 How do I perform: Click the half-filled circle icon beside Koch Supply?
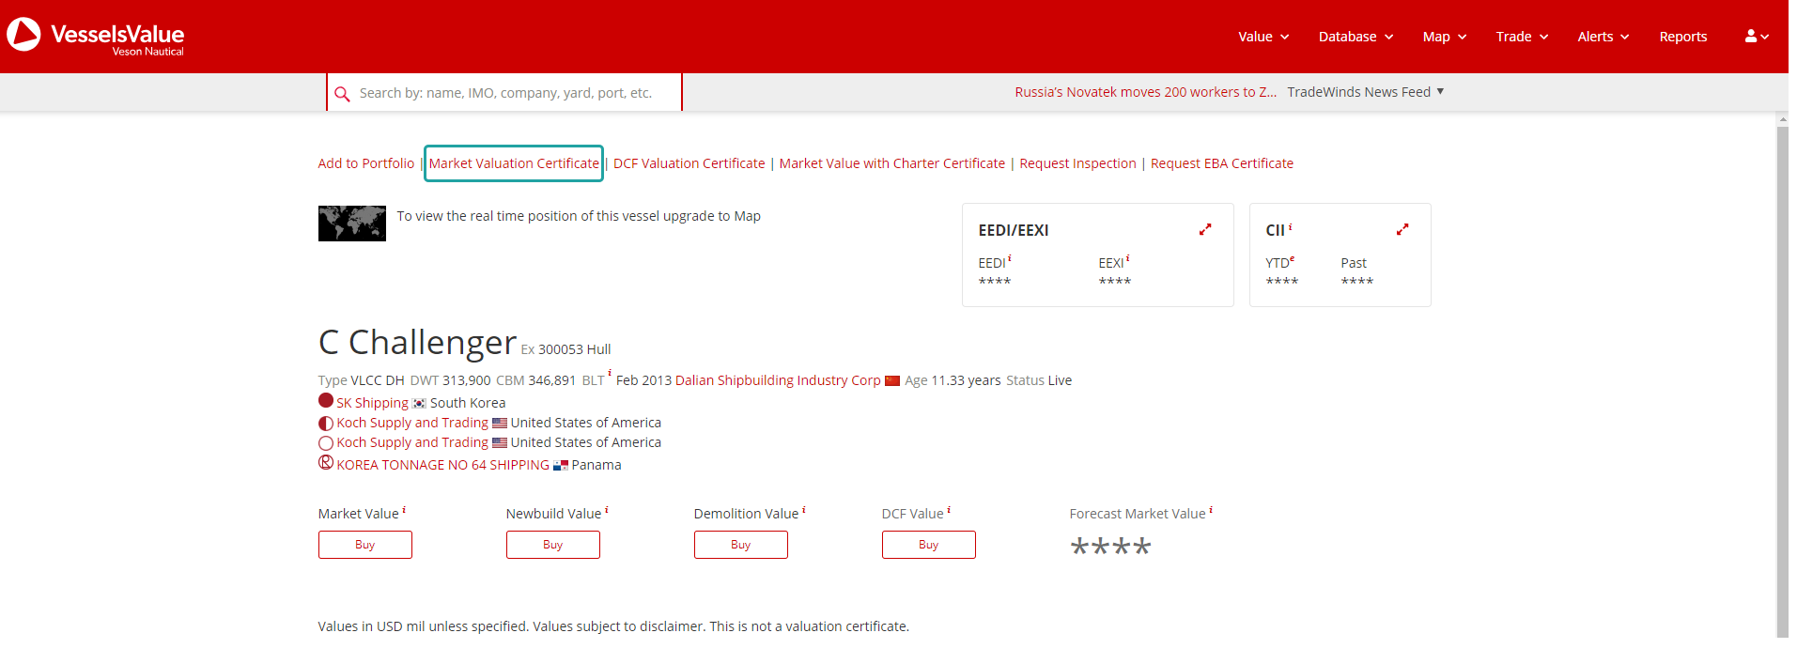pos(326,424)
